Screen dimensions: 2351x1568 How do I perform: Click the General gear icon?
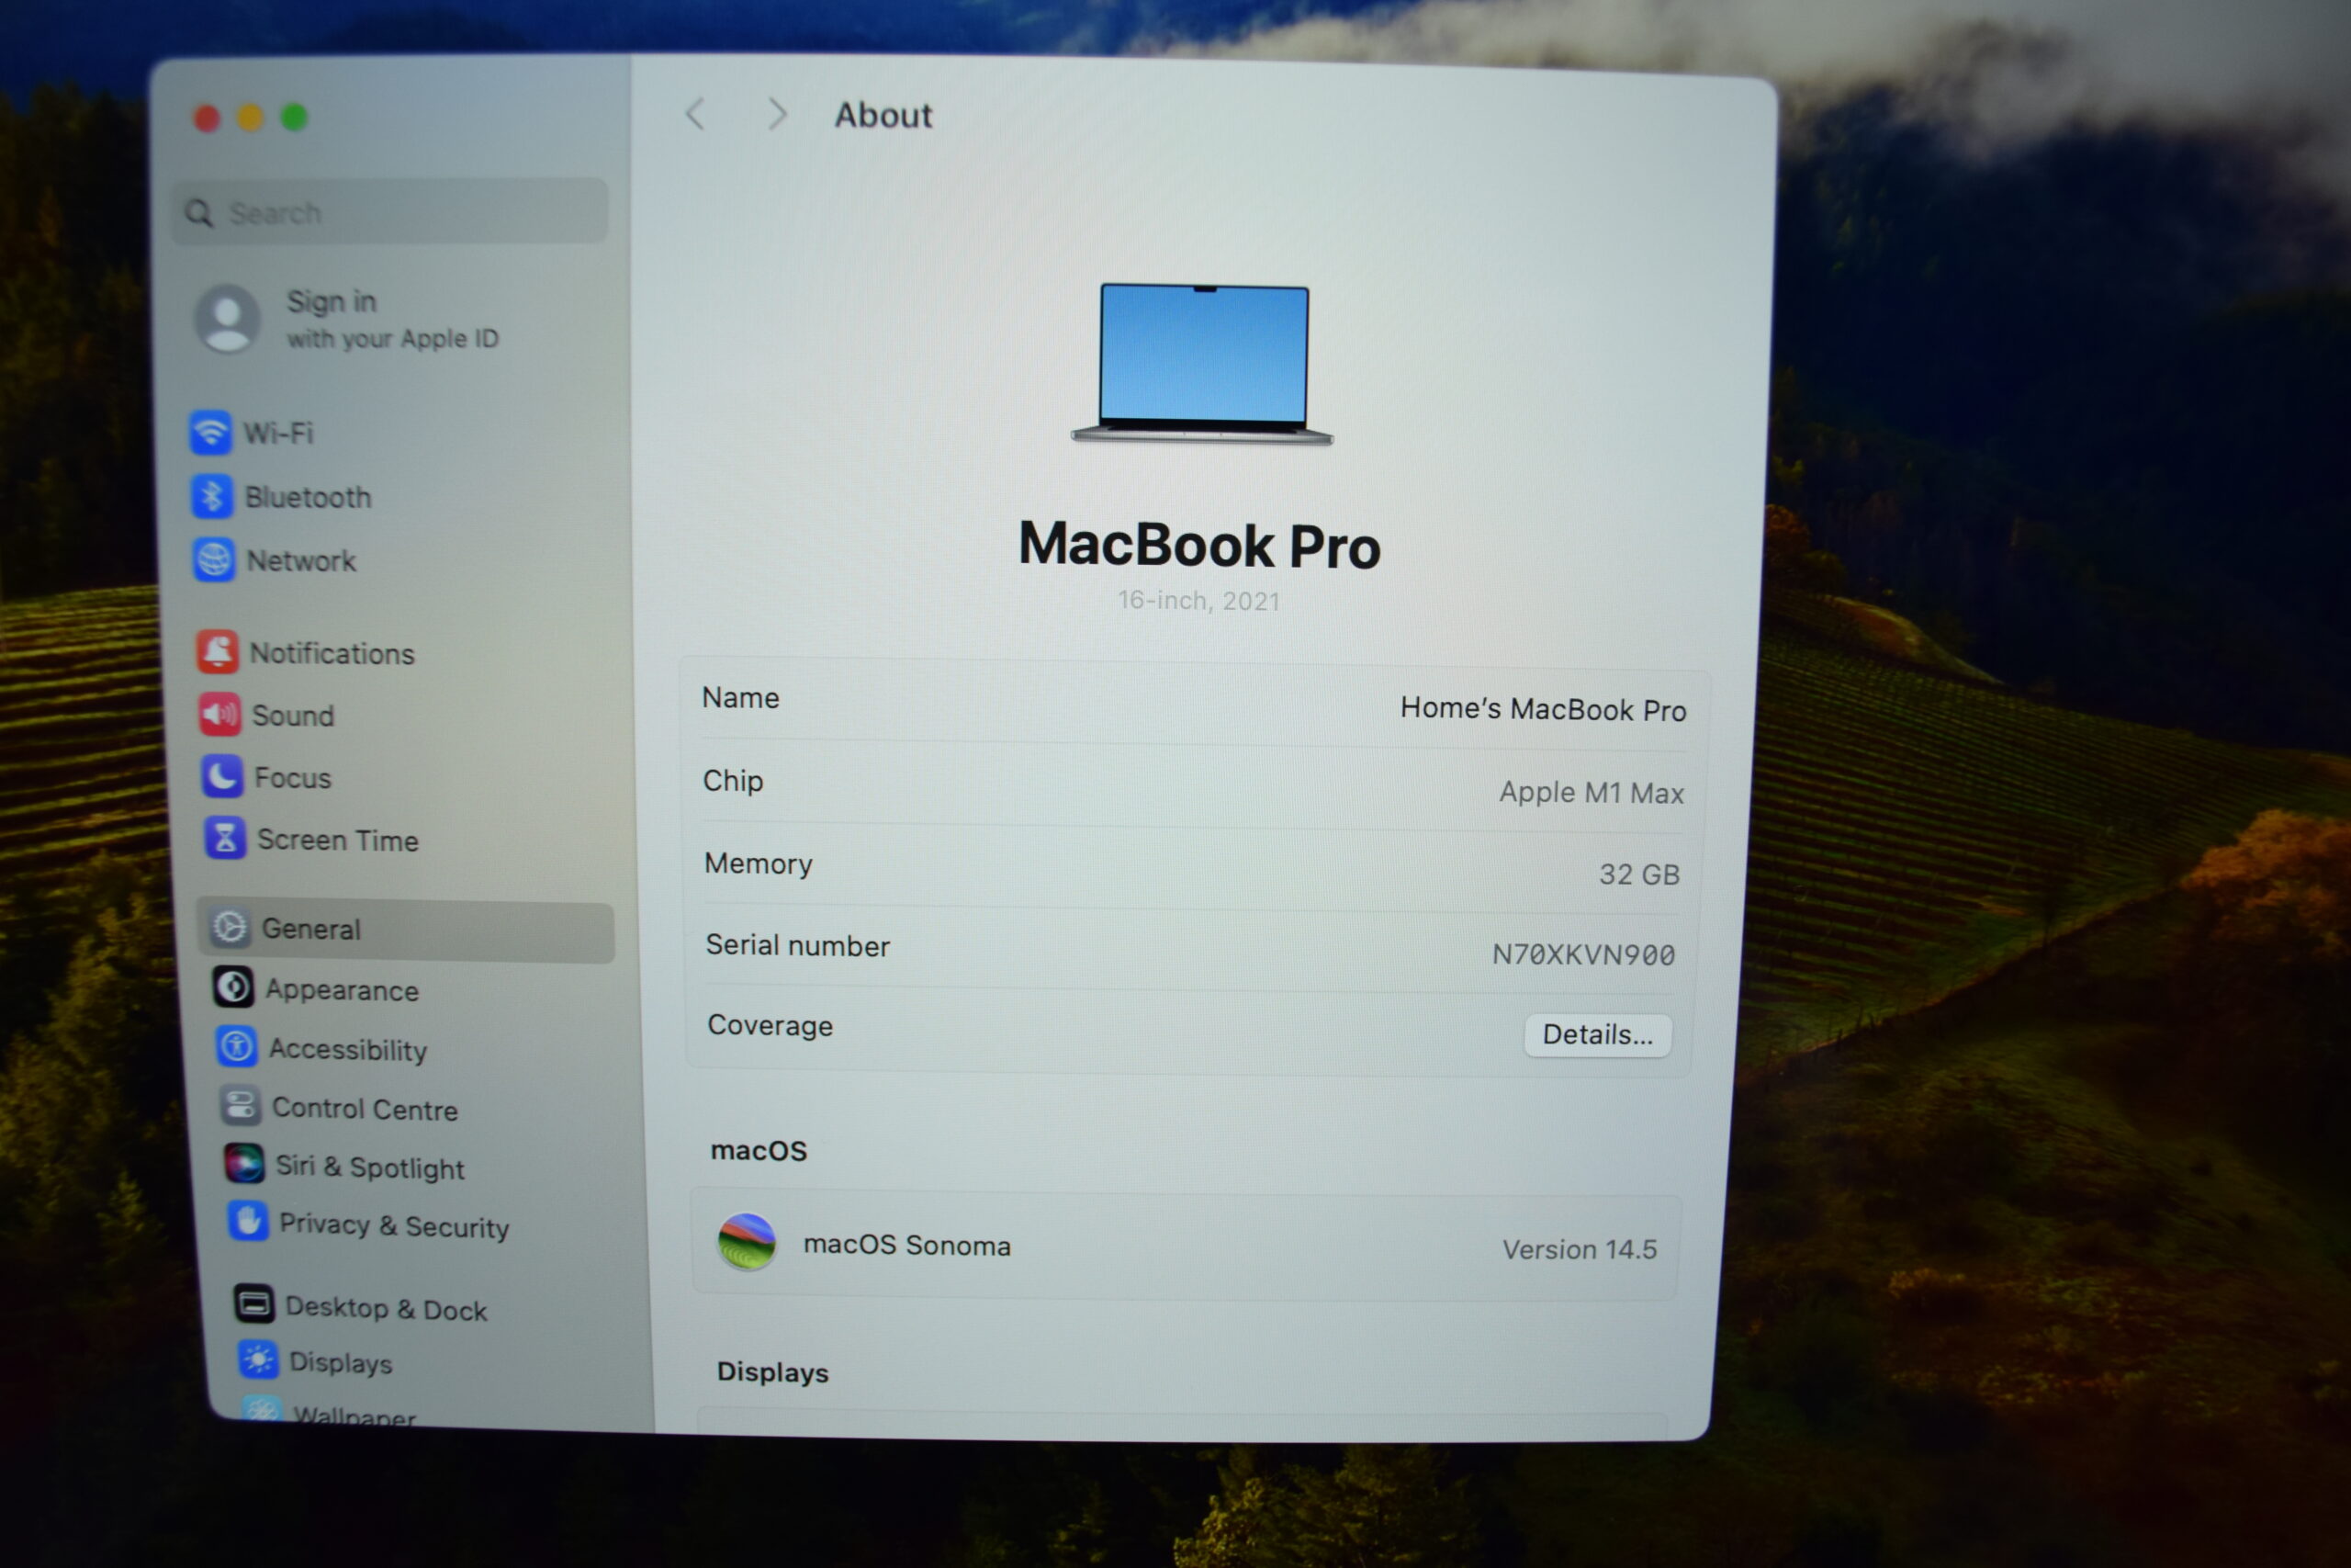[x=230, y=928]
